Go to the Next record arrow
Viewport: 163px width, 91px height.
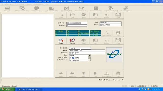(x=61, y=74)
